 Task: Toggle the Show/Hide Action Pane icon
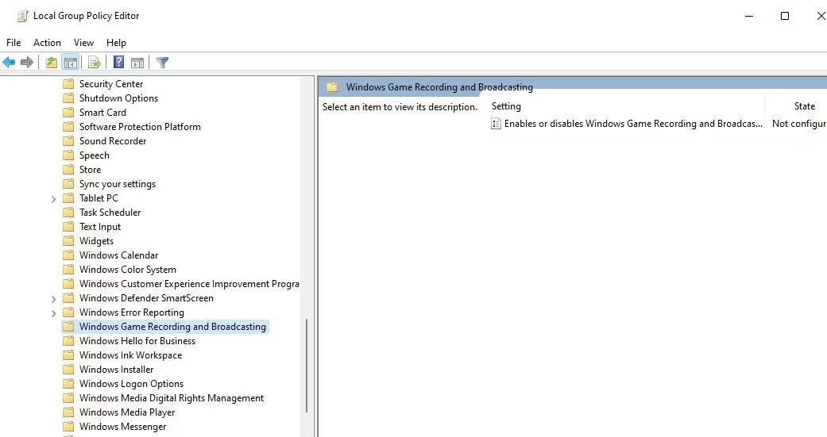pos(137,63)
